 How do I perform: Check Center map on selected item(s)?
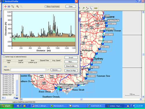click(4, 57)
